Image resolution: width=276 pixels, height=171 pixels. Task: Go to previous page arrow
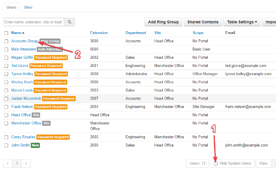(x=8, y=163)
